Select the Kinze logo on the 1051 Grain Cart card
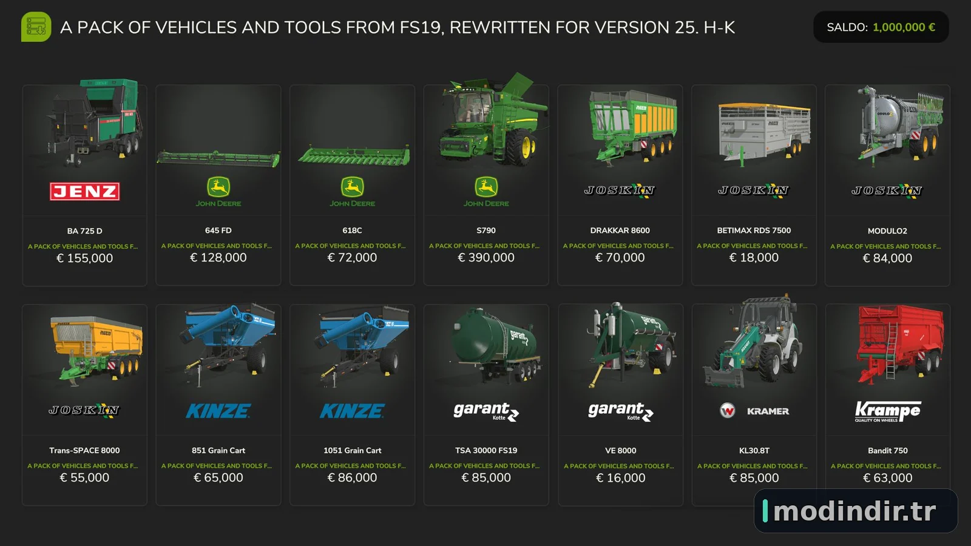971x546 pixels. [x=352, y=411]
